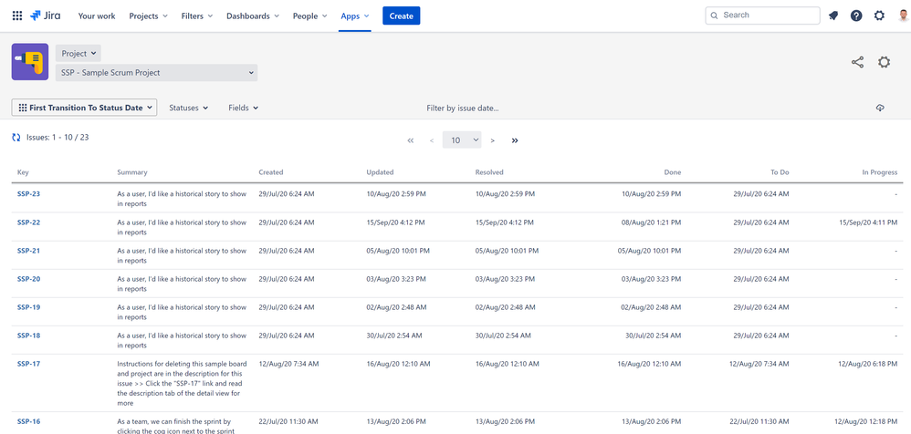Image resolution: width=911 pixels, height=434 pixels.
Task: Click the Jira logo
Action: pyautogui.click(x=46, y=15)
